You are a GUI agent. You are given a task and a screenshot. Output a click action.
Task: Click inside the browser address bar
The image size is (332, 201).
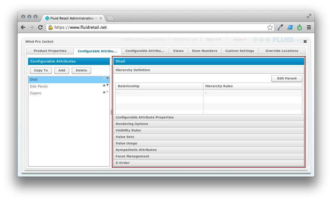[x=124, y=27]
